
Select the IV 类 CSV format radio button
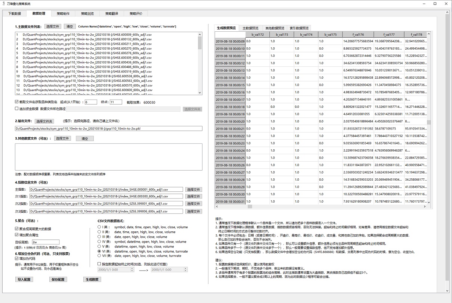coord(99,241)
